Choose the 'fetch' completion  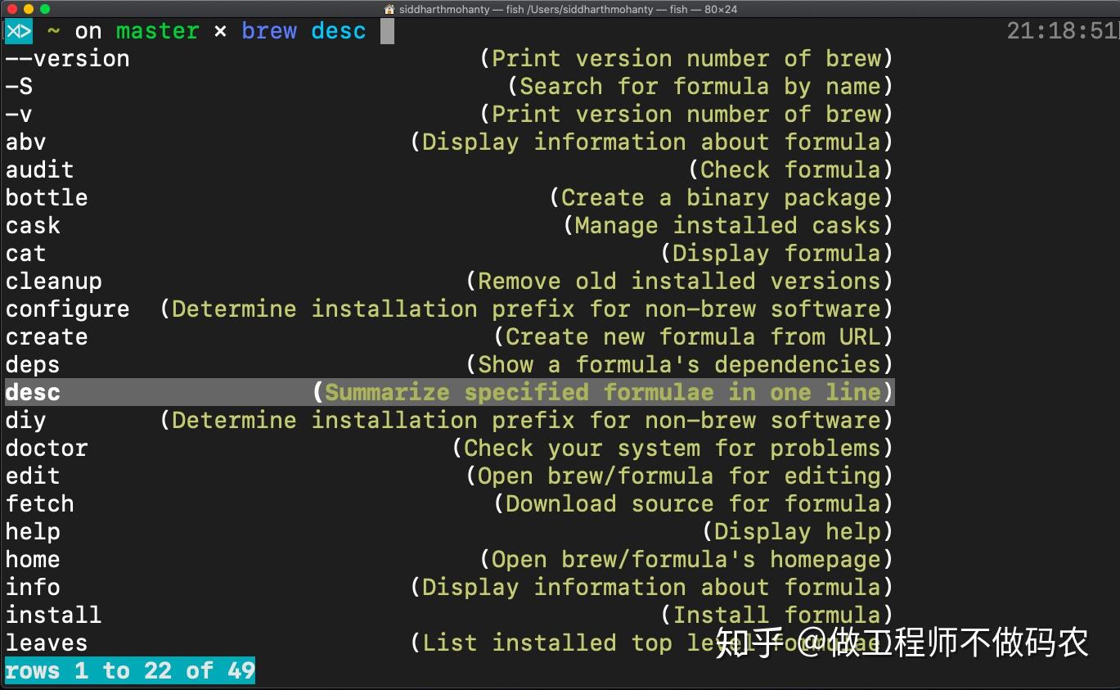tap(40, 504)
